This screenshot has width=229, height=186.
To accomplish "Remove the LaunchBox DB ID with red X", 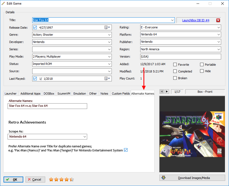I will 218,20.
